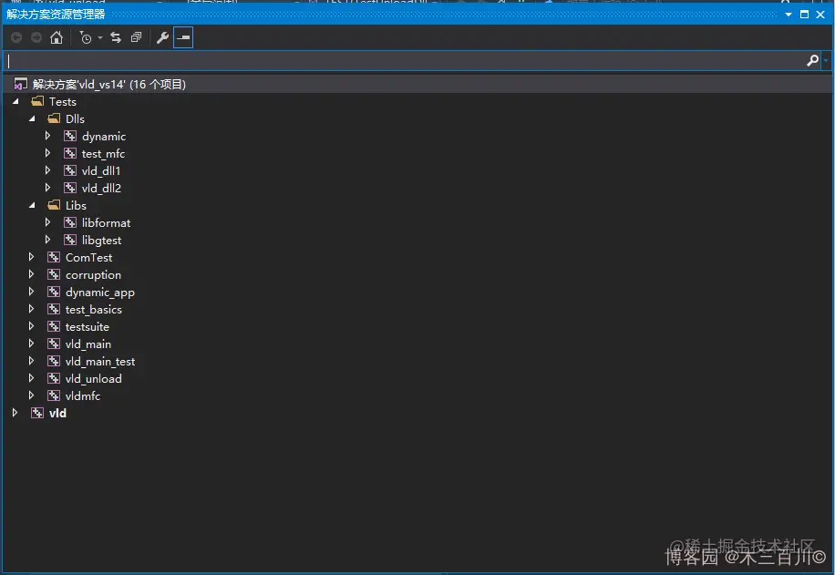Expand the bold vld startup project

[15, 413]
